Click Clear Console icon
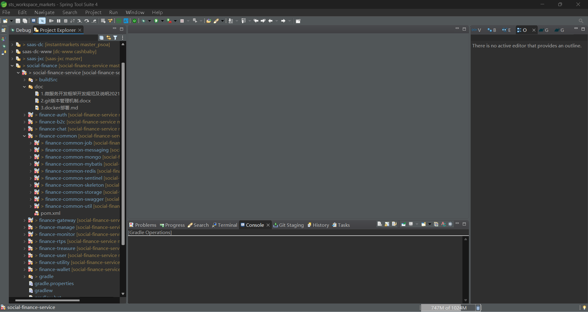 tap(380, 224)
